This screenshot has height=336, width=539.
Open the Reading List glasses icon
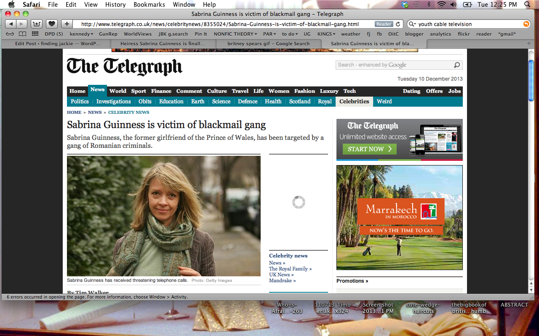tap(10, 34)
